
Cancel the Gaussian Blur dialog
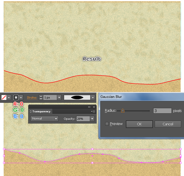[168, 124]
